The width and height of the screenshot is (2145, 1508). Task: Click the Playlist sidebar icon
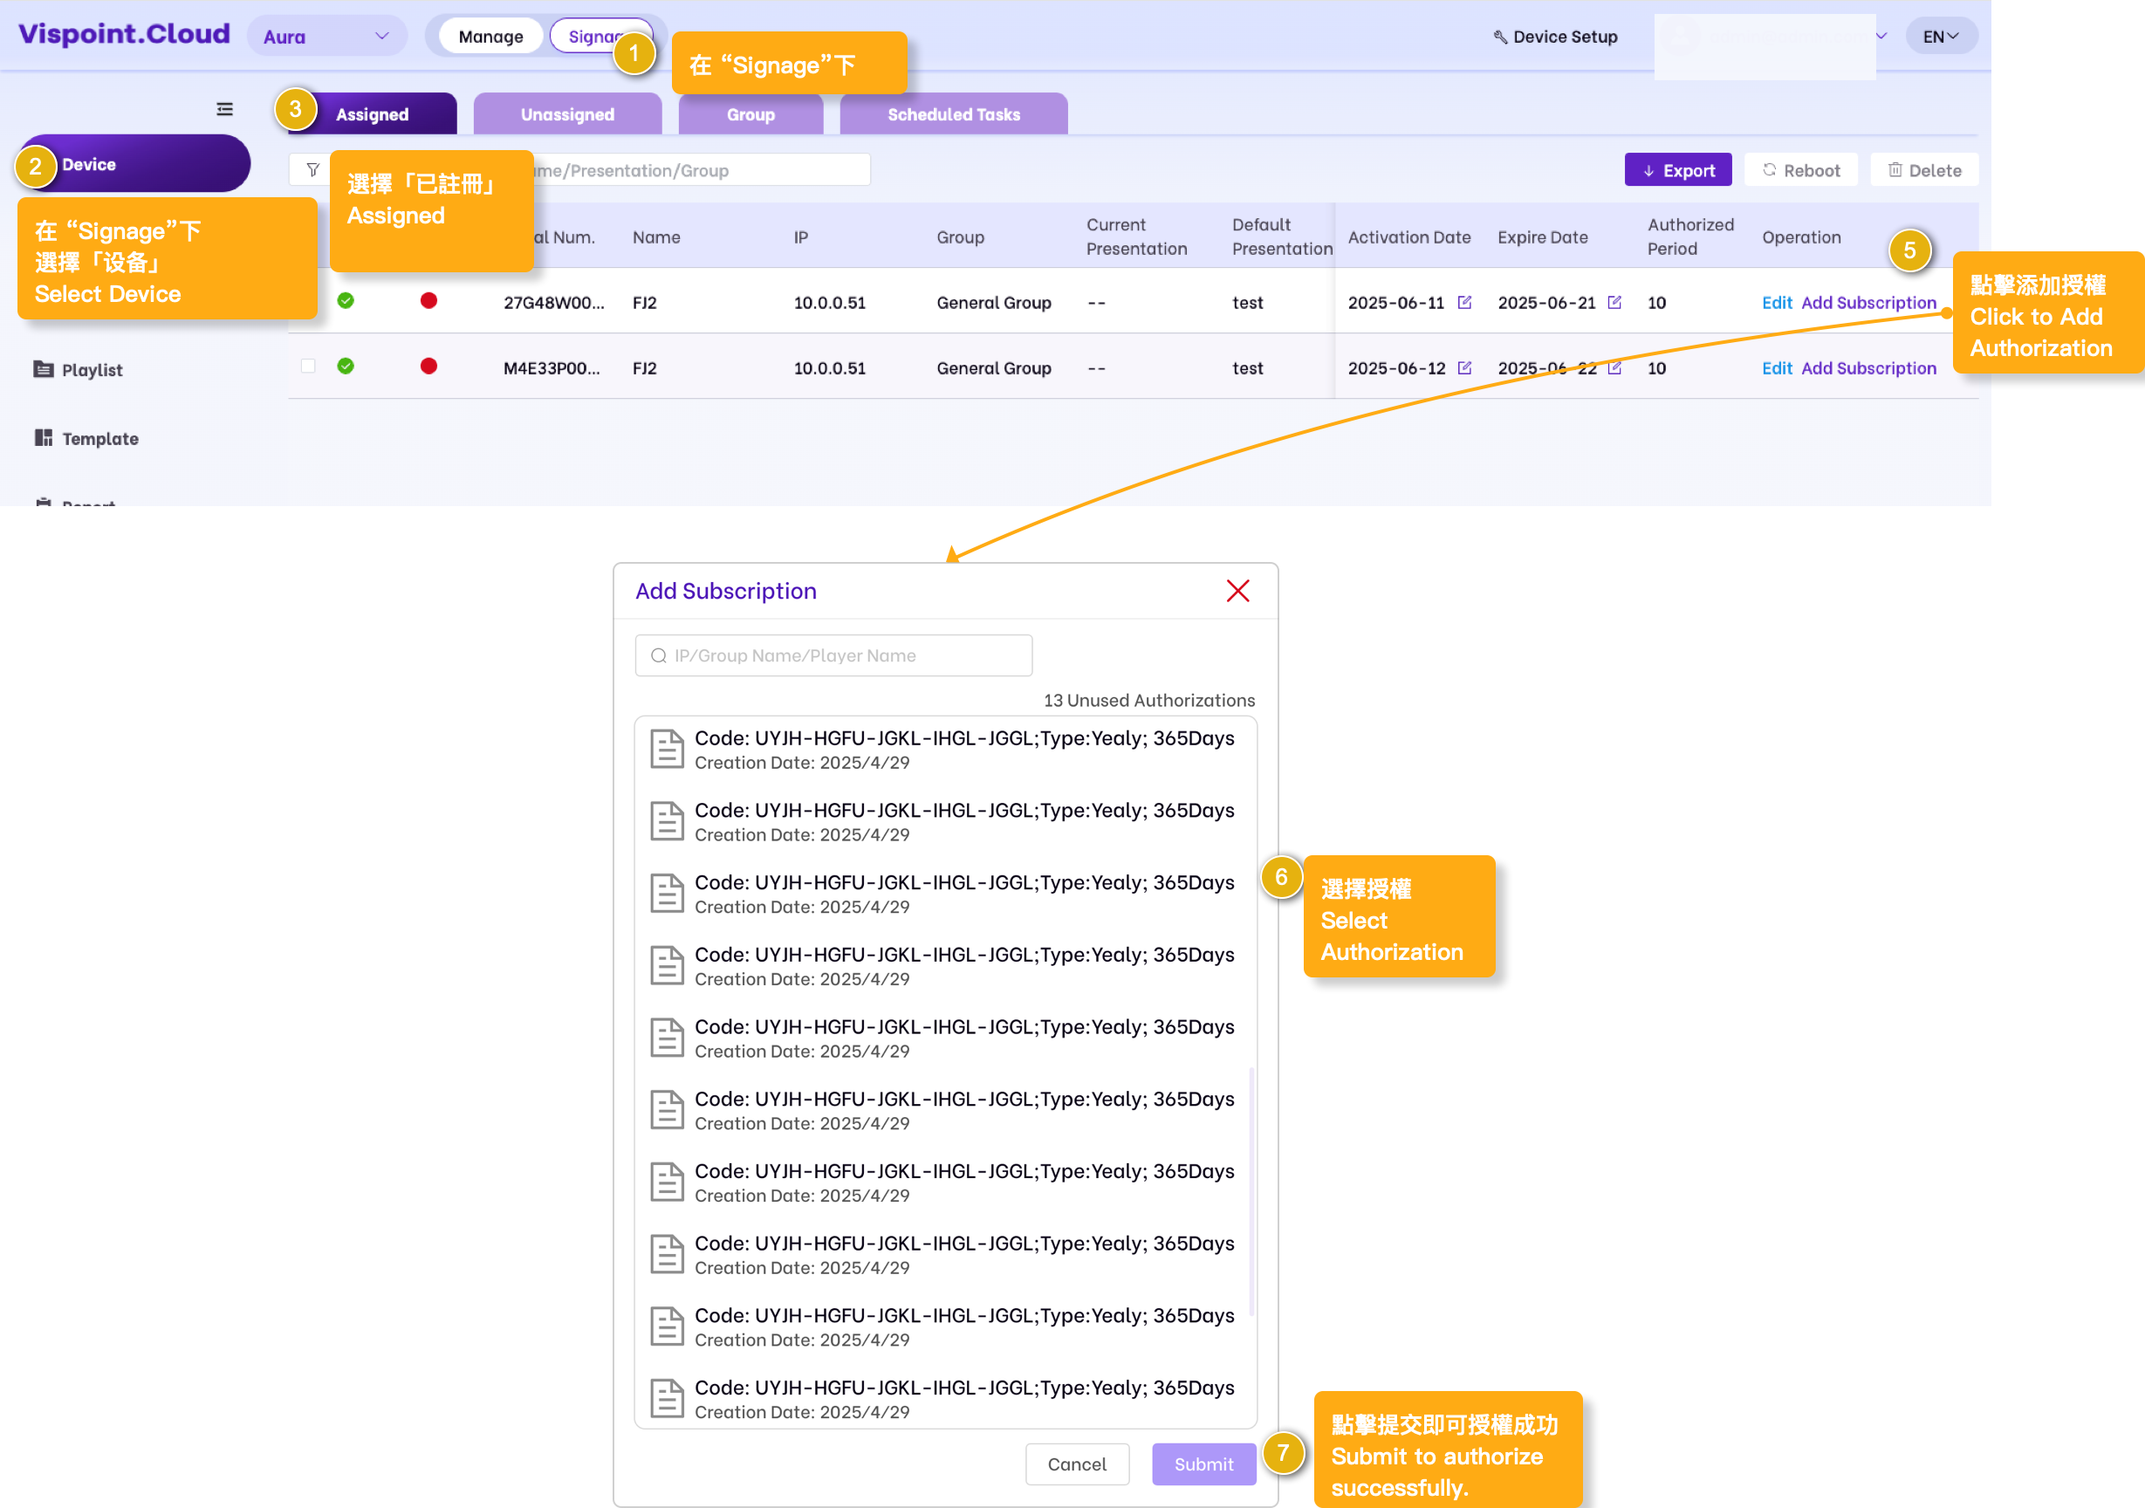pyautogui.click(x=43, y=369)
